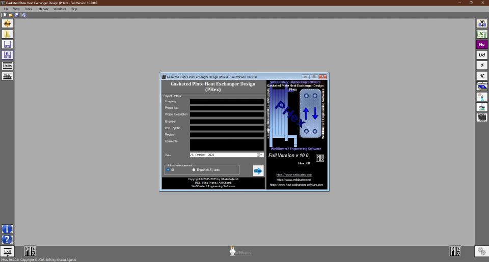The height and width of the screenshot is (262, 489).
Task: Click the blue info icon
Action: (7, 229)
